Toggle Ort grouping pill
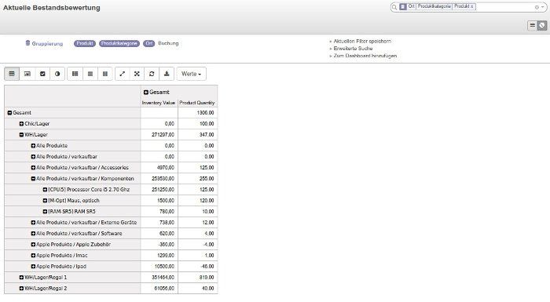 pos(149,43)
